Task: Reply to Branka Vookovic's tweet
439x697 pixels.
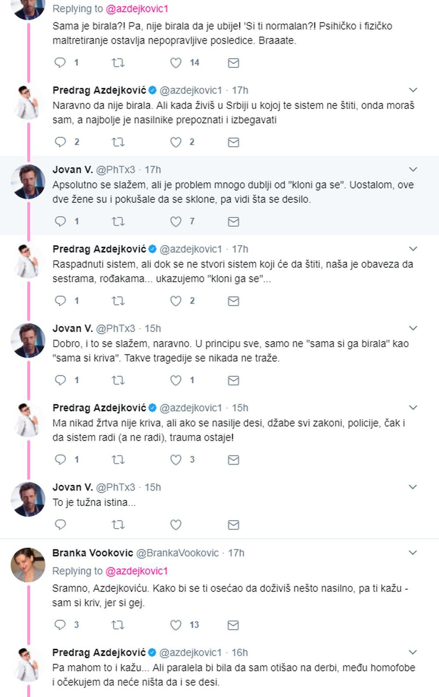Action: coord(60,625)
